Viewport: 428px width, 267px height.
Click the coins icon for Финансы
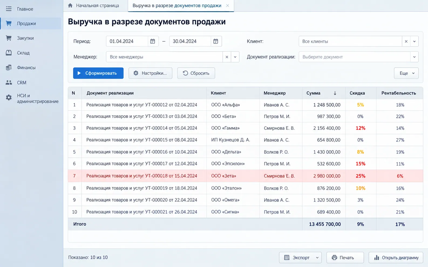point(9,68)
